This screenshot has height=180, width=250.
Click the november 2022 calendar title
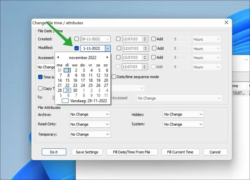click(x=82, y=58)
